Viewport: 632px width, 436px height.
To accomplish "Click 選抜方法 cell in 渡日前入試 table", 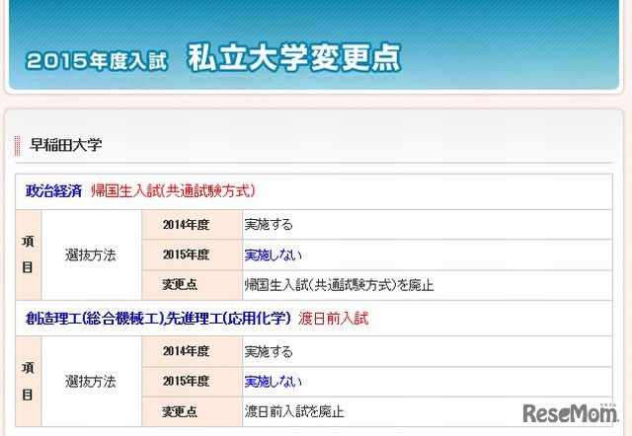I will pos(91,381).
